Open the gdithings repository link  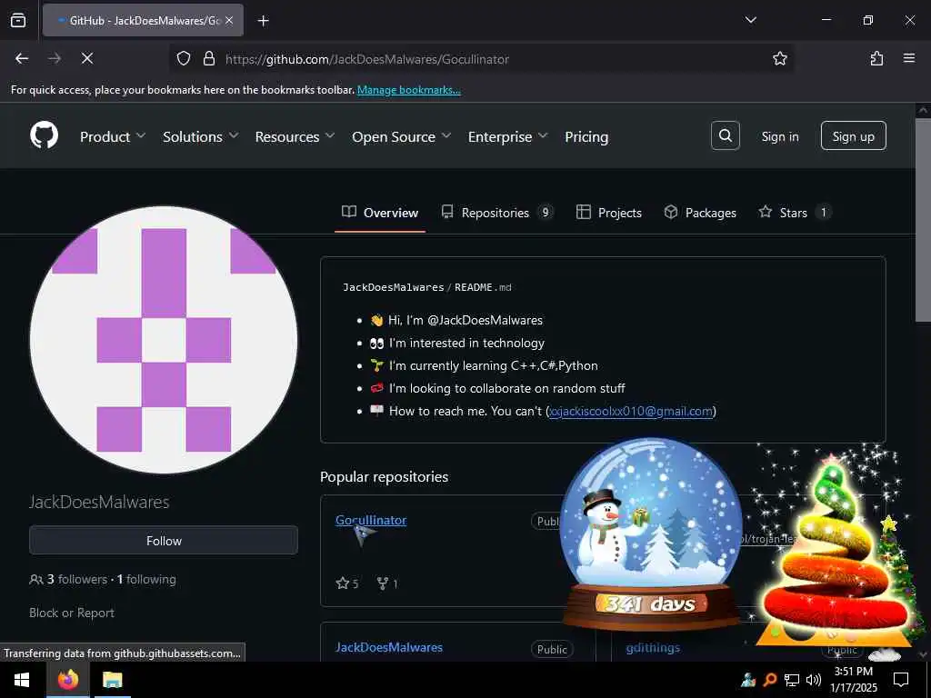pyautogui.click(x=653, y=647)
